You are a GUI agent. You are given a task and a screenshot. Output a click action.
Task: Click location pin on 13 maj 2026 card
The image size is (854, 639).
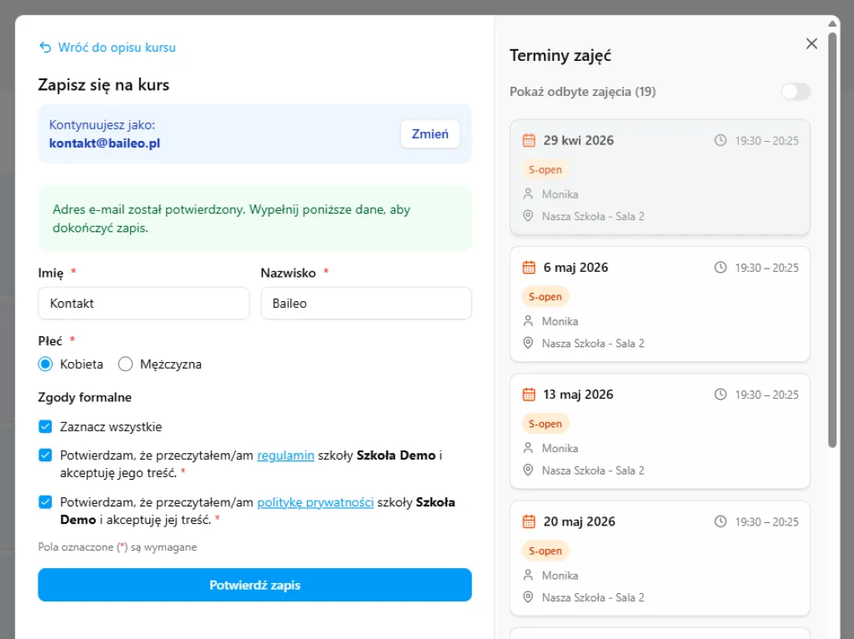click(x=528, y=470)
